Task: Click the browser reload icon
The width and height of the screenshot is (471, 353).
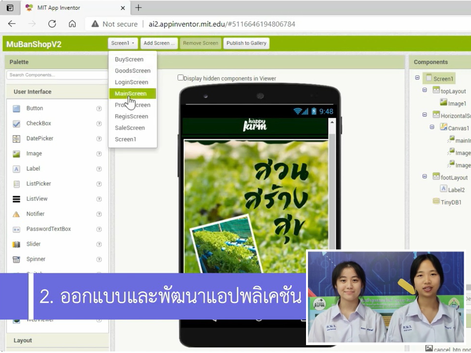Action: (x=52, y=24)
